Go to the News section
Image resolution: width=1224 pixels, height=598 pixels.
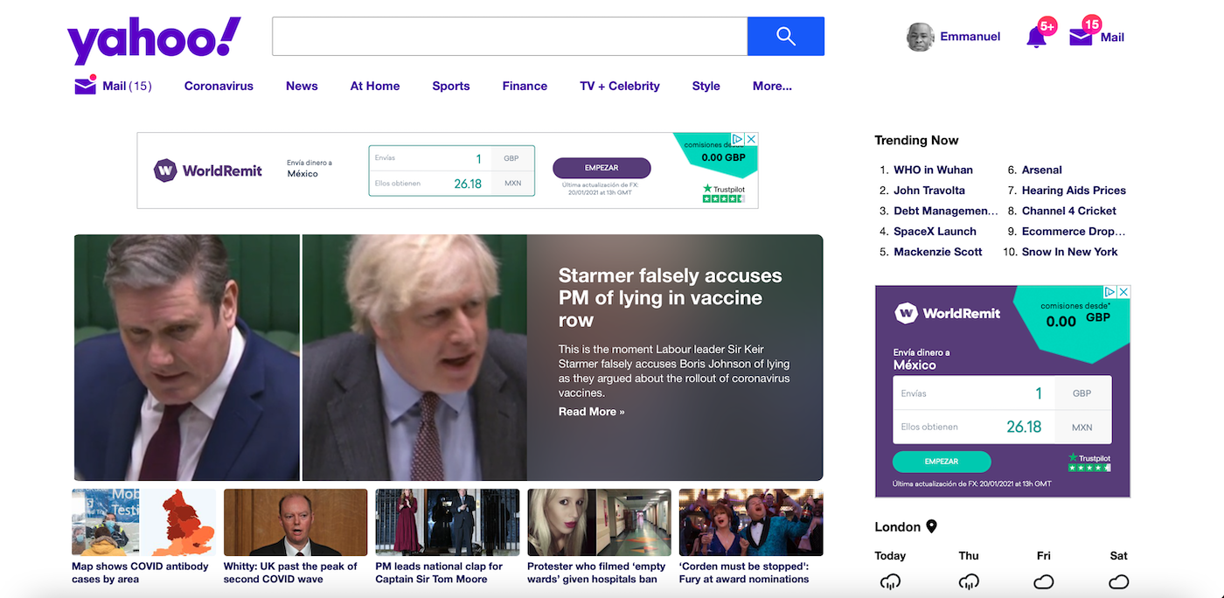(302, 86)
